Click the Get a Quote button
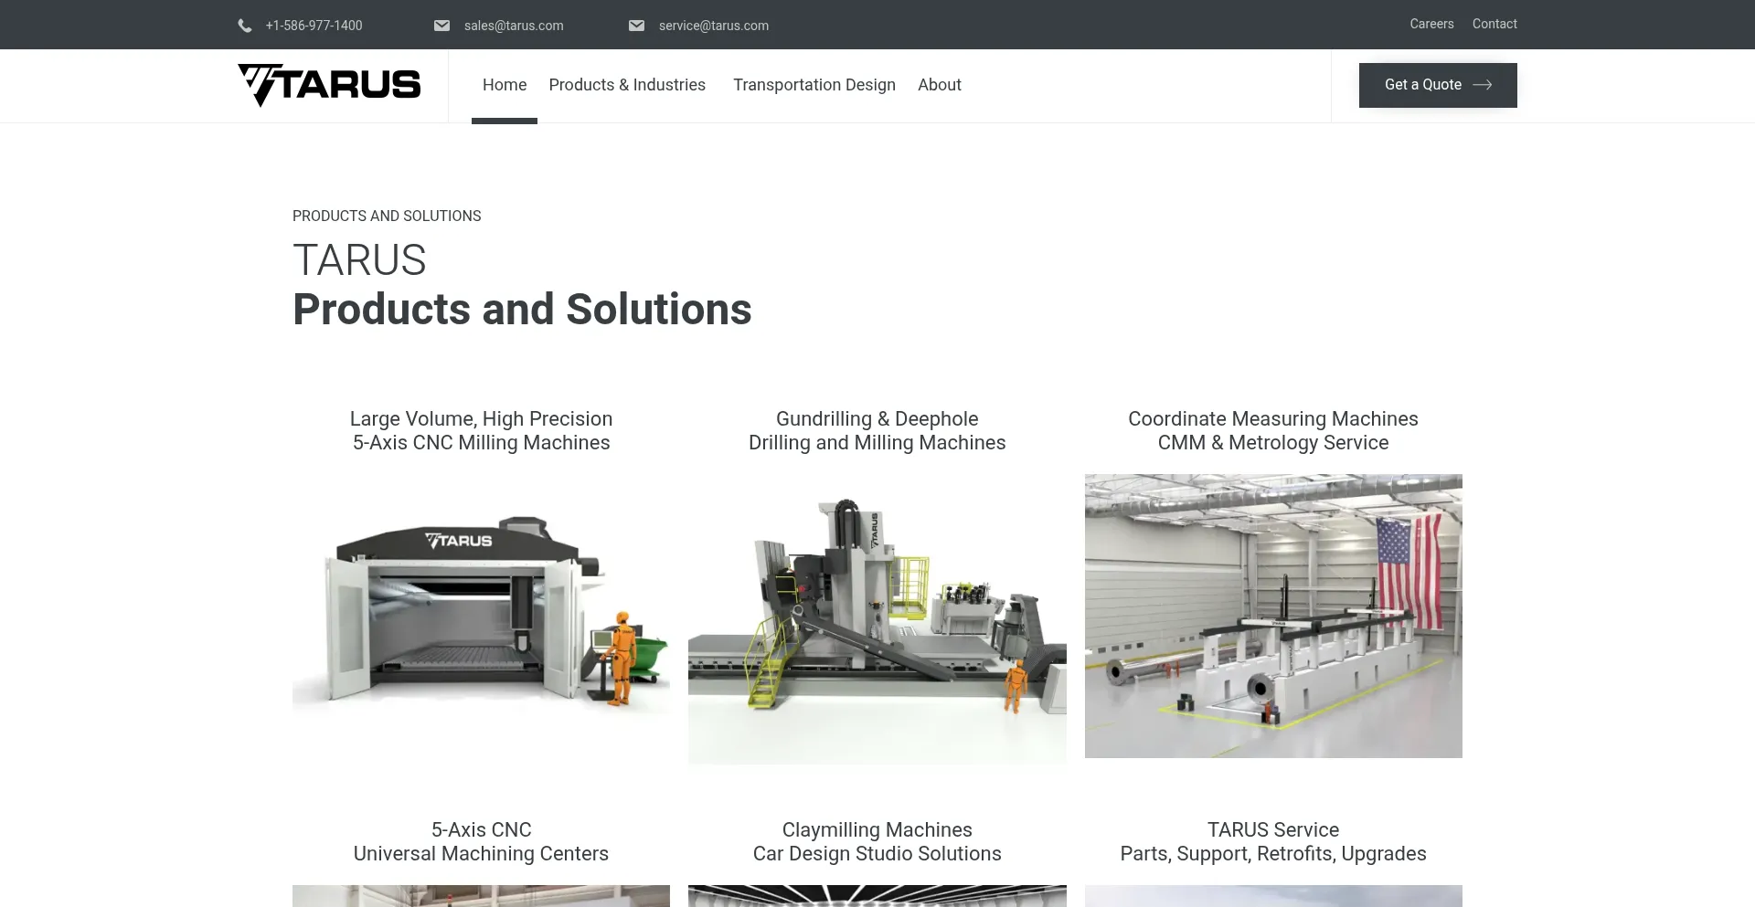Image resolution: width=1755 pixels, height=907 pixels. point(1438,85)
